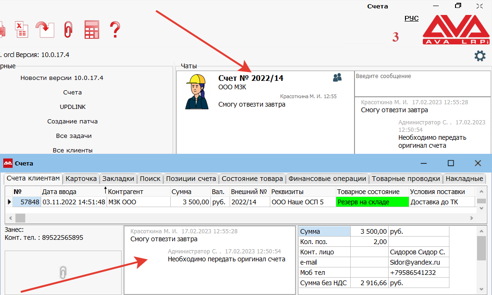Open the chat Счет № 2022/14

[251, 78]
